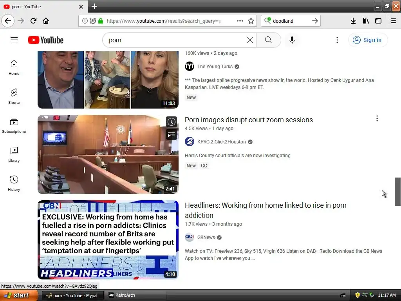Click the browser address bar URL
Image resolution: width=401 pixels, height=301 pixels.
pos(164,21)
